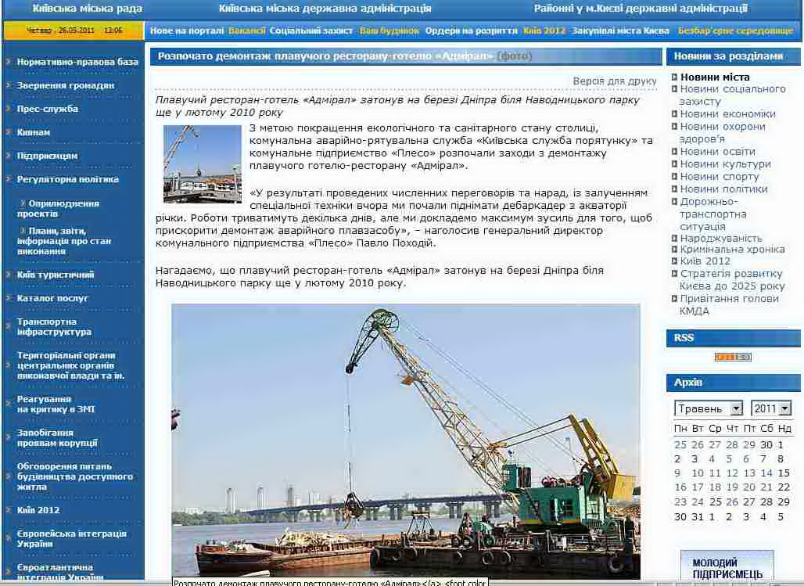Open the month dropdown showing Травень
The image size is (804, 586).
(x=709, y=408)
